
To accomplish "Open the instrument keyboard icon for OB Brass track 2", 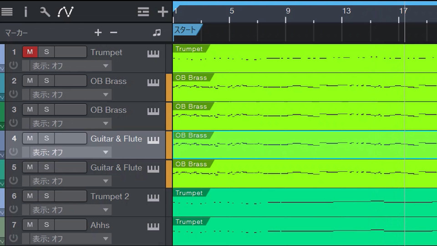I will (153, 82).
